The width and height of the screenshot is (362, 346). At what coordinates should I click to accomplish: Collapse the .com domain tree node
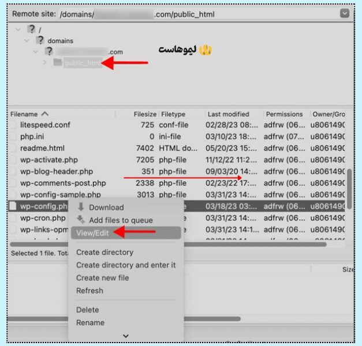click(35, 52)
